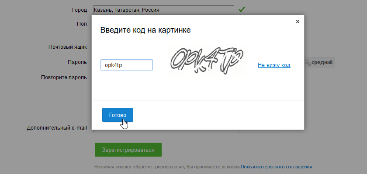367x174 pixels.
Task: Click the Город input field
Action: point(163,10)
